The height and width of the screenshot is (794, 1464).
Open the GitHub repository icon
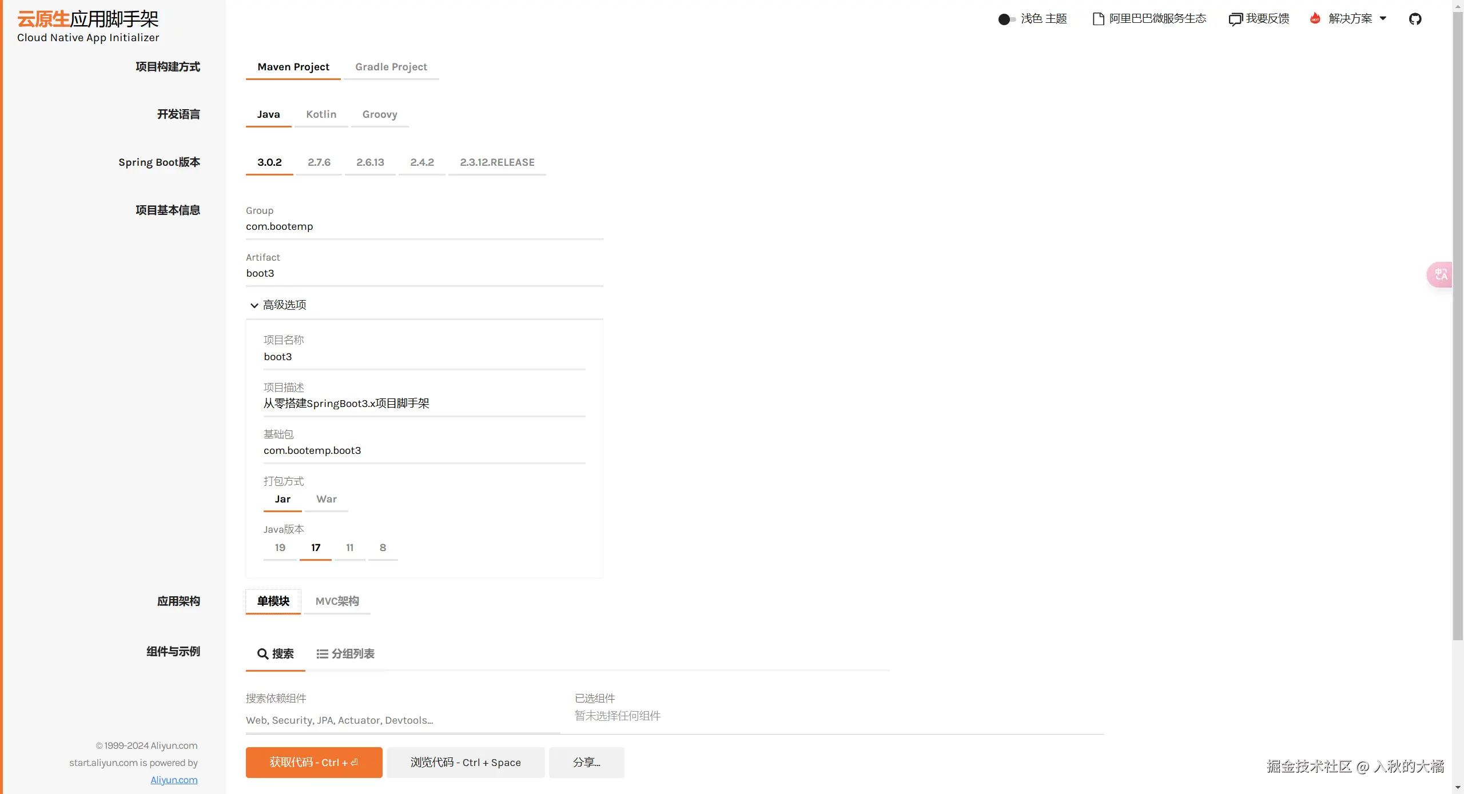click(1415, 18)
